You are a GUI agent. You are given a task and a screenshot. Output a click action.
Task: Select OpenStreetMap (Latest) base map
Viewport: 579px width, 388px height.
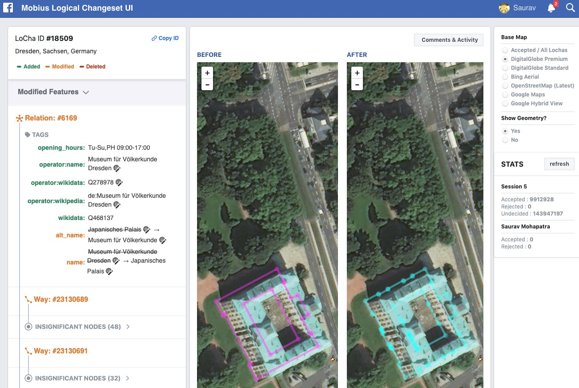[505, 86]
